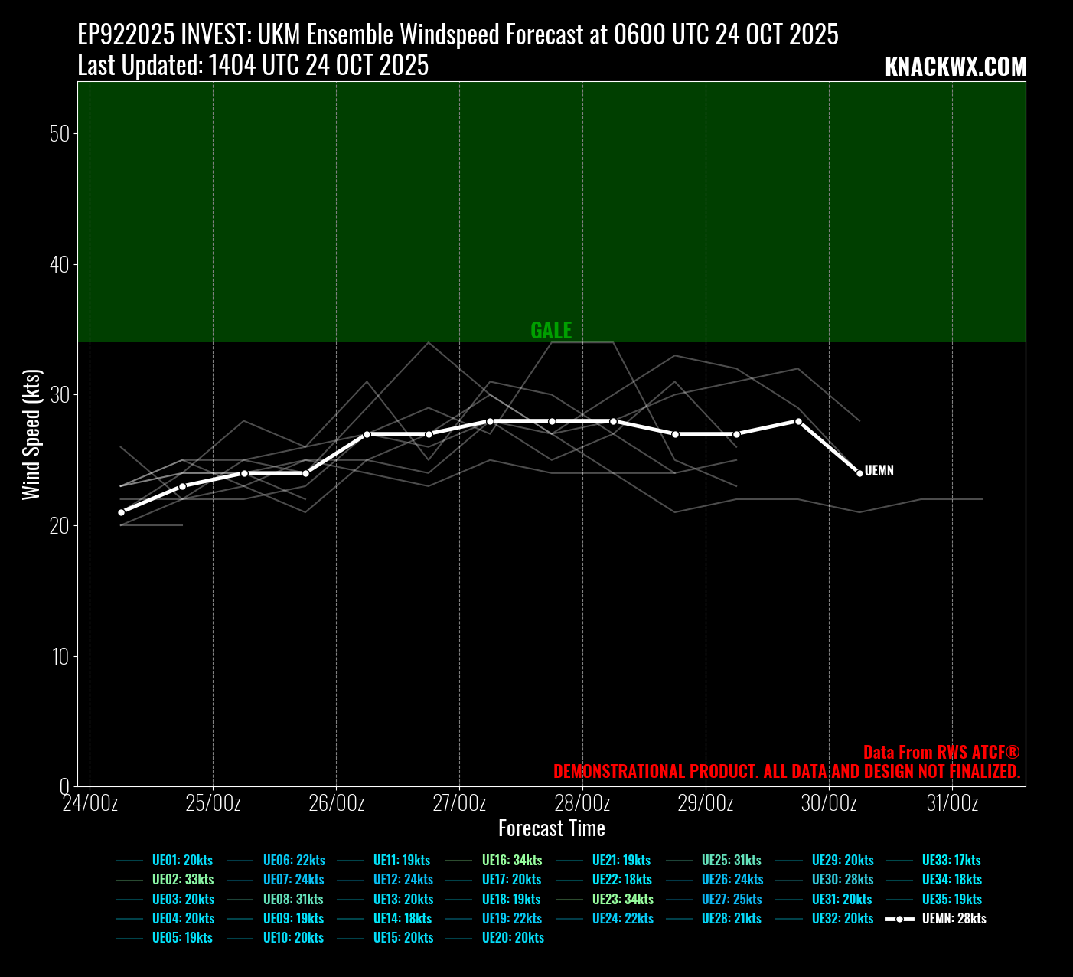Click the Data From RWS ATCF credit text

point(941,752)
